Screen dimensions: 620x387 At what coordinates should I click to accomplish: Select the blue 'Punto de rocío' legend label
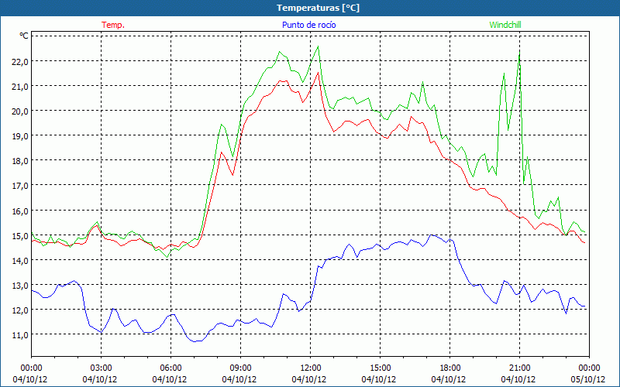click(308, 25)
